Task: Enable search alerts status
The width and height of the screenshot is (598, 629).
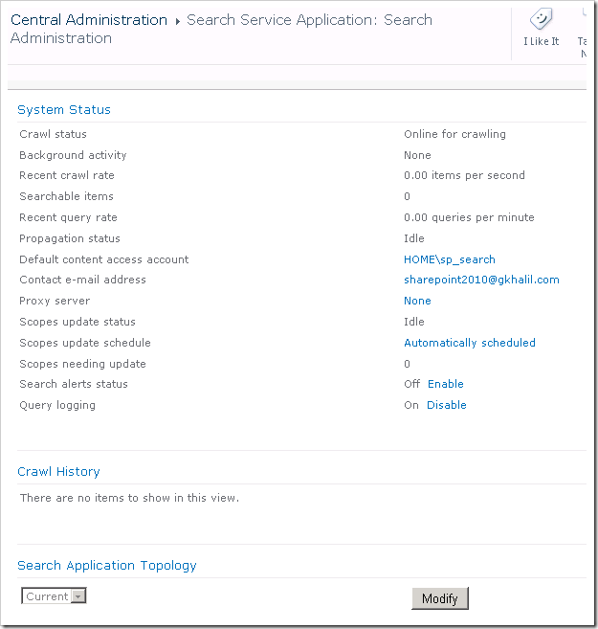Action: pos(445,384)
